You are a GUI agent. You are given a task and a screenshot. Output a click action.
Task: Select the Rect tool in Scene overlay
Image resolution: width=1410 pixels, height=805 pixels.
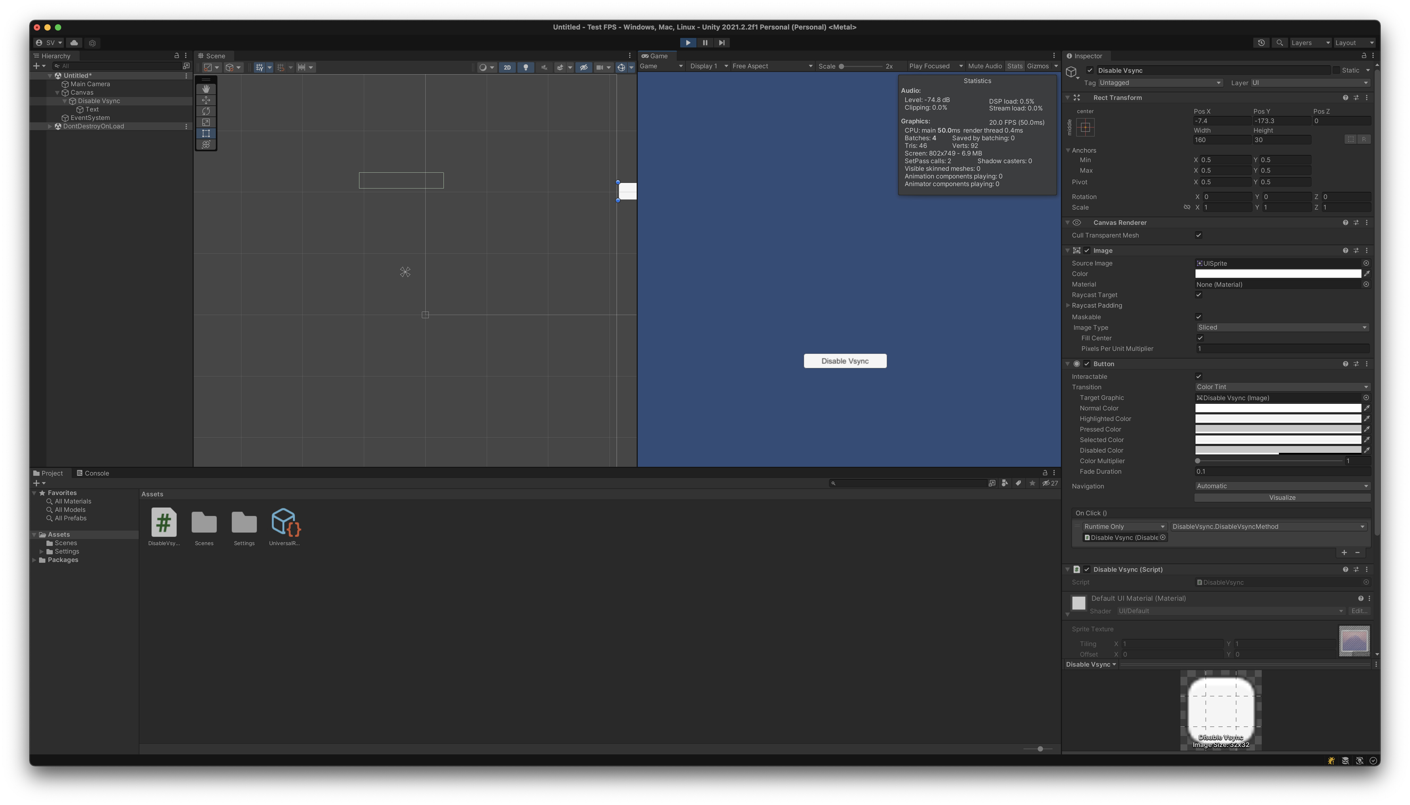pyautogui.click(x=206, y=133)
